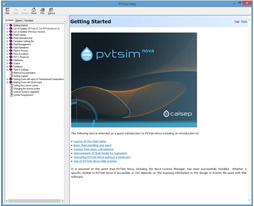
Task: Select the Method Documentation topic text
Action: tap(25, 73)
